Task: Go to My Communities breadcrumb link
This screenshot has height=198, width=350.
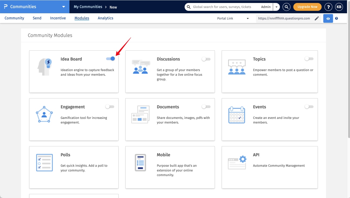Action: [x=88, y=7]
